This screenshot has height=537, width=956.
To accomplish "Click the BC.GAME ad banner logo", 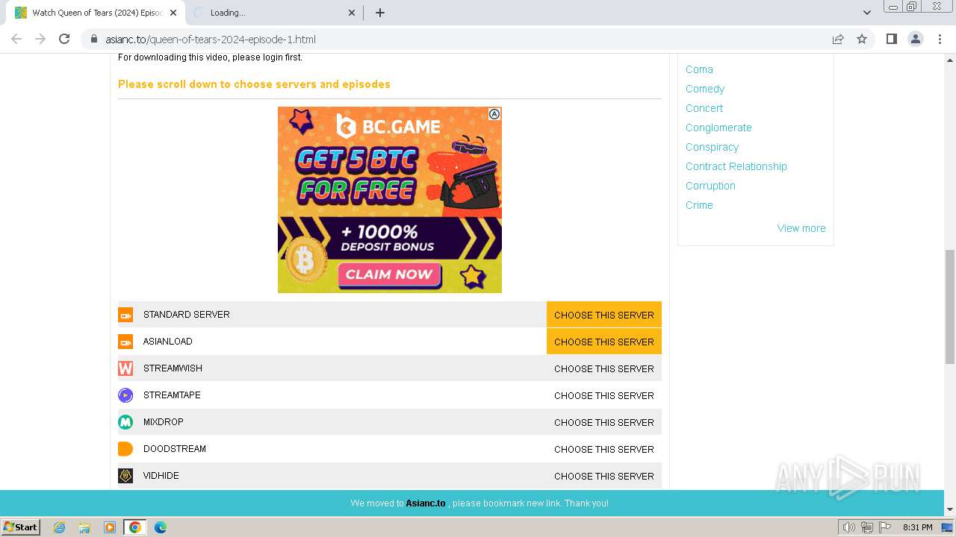I will pos(388,126).
